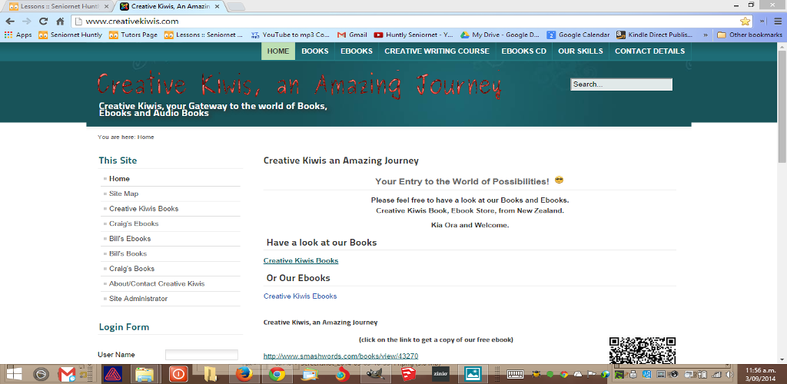Open About/Contact Creative Kiwis sidebar link

click(x=157, y=283)
